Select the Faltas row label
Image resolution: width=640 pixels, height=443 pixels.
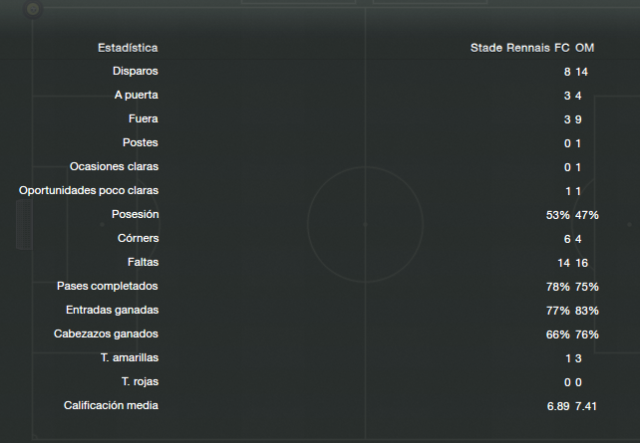pos(143,262)
